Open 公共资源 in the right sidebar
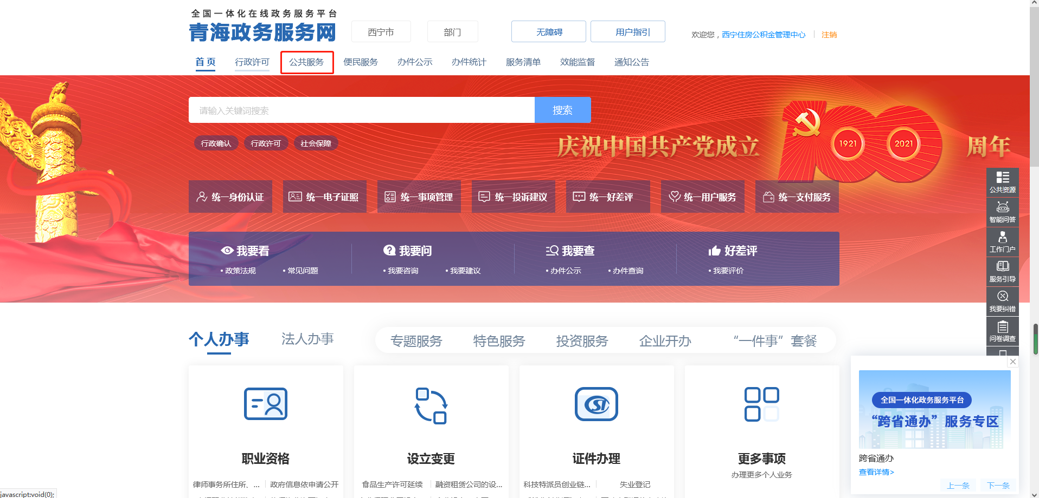The height and width of the screenshot is (498, 1039). point(1002,182)
